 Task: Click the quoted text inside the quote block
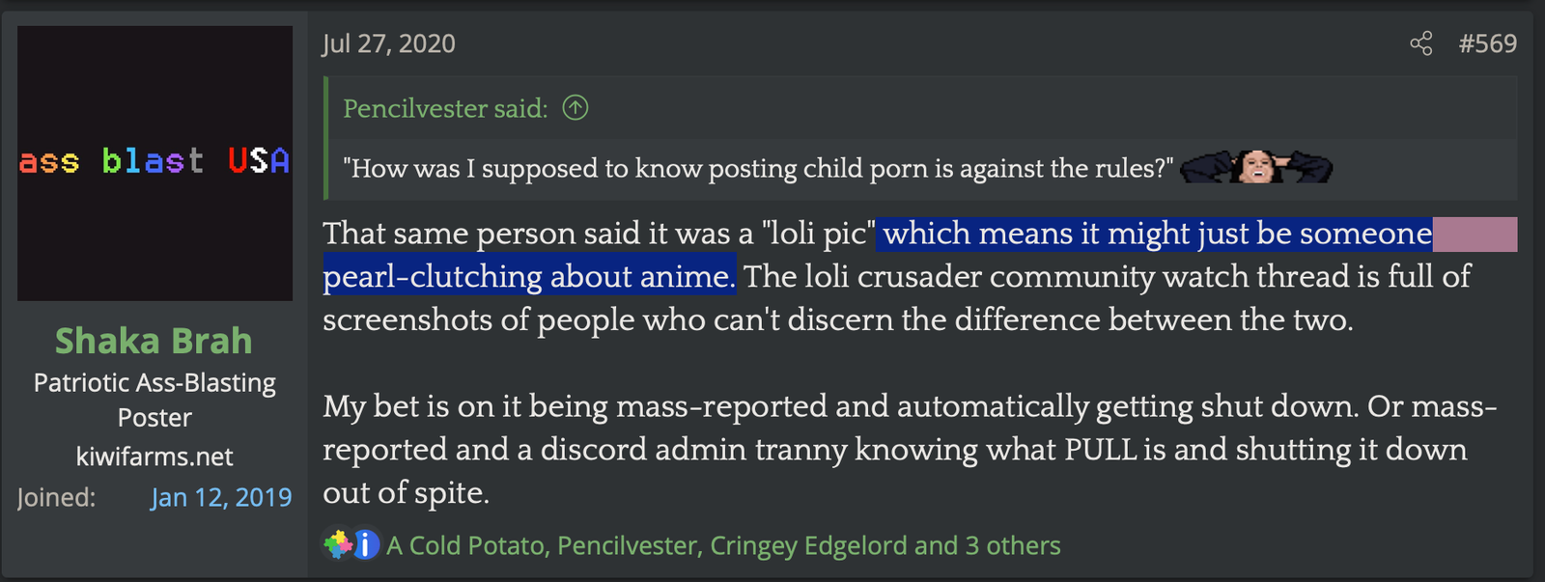[x=758, y=168]
